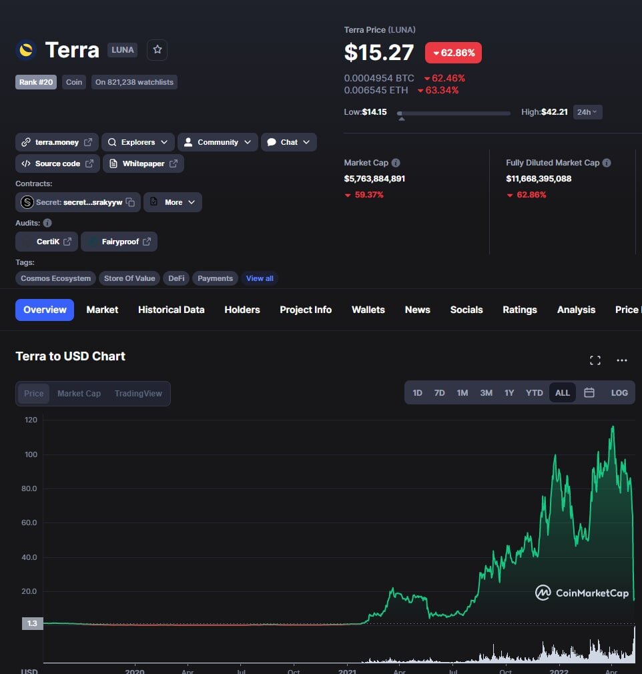
Task: Show Market Cap info tooltip icon
Action: click(x=396, y=163)
